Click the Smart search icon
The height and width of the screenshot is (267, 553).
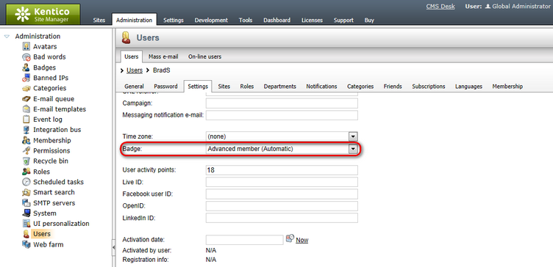pyautogui.click(x=26, y=192)
